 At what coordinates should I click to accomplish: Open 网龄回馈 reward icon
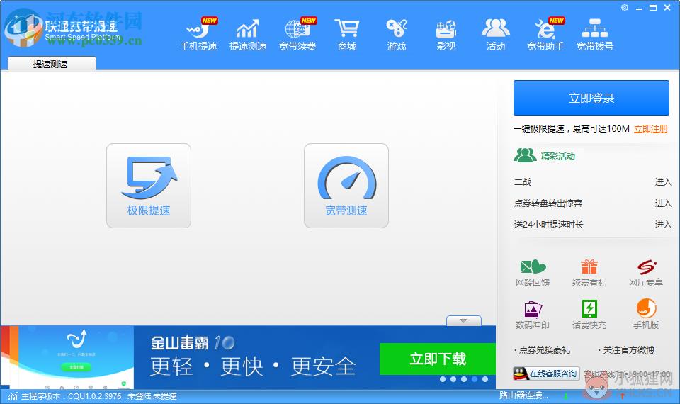[x=533, y=273]
